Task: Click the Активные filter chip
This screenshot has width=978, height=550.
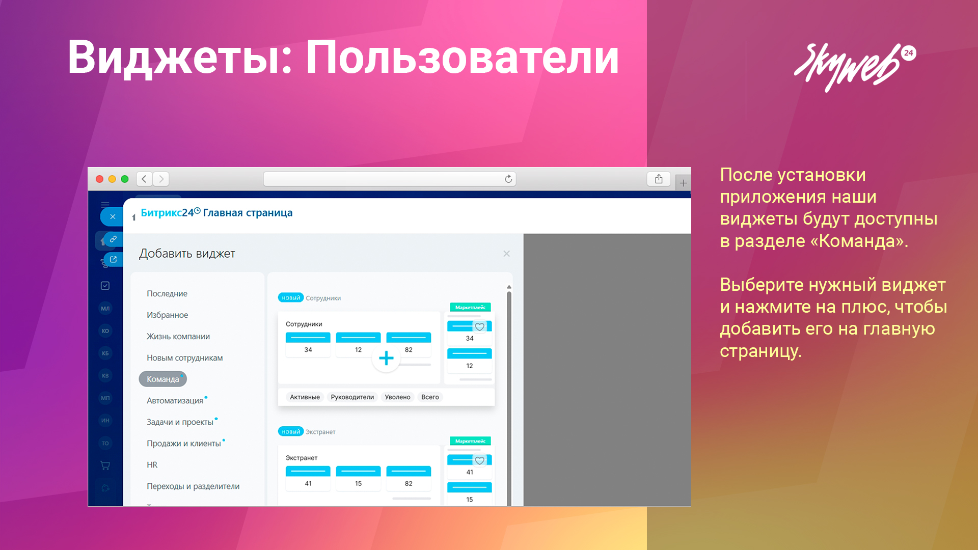Action: tap(305, 397)
